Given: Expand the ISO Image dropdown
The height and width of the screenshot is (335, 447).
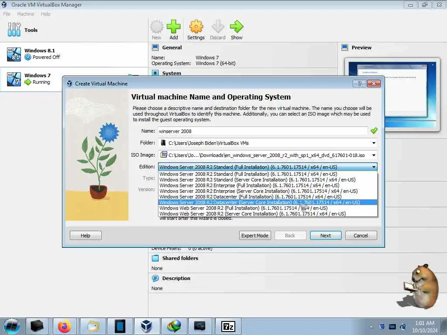Looking at the screenshot, I should pyautogui.click(x=374, y=155).
